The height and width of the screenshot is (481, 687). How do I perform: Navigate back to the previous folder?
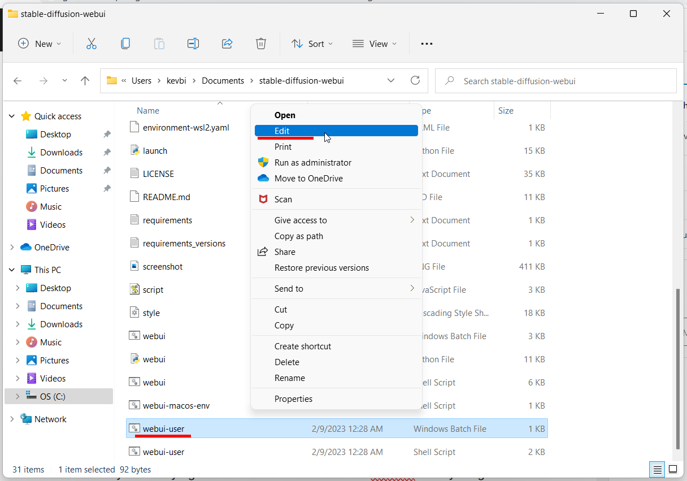click(x=18, y=80)
